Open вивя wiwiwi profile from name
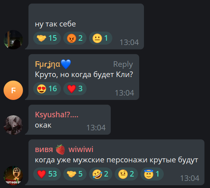 (x=64, y=149)
